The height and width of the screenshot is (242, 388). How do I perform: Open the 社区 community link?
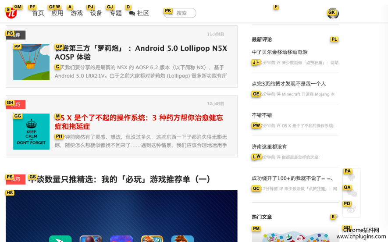(x=143, y=13)
